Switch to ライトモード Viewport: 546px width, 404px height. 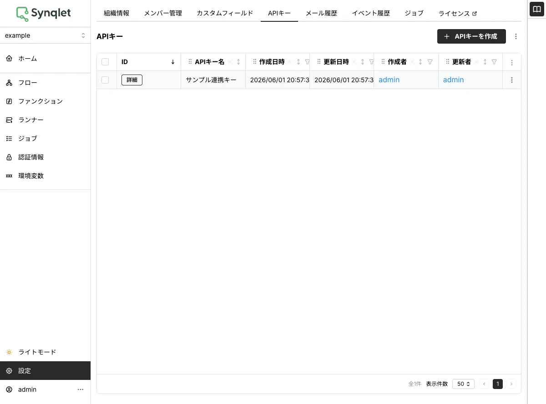coord(45,352)
